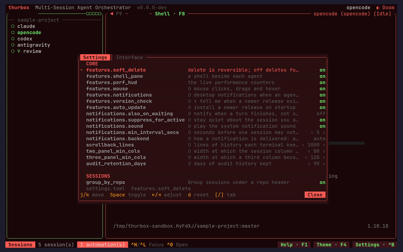Click the circular arrow icon in two_panel_min_cols row

[x=189, y=151]
